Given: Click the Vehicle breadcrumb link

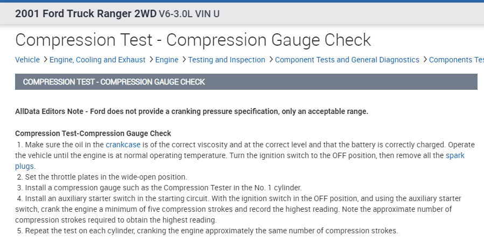Looking at the screenshot, I should coord(27,60).
